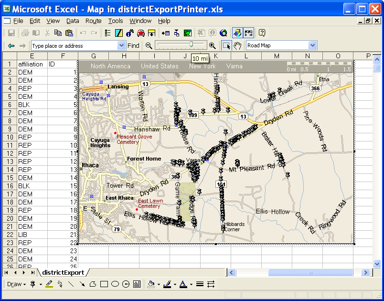384x301 pixels.
Task: Click the New York breadcrumb link
Action: point(203,66)
